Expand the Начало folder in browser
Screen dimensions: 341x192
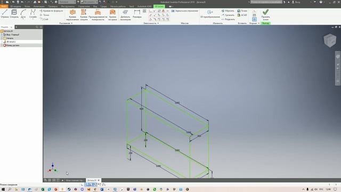coord(2,38)
